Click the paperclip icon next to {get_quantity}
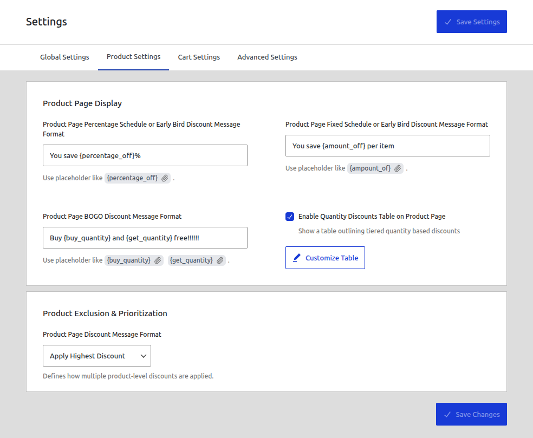The height and width of the screenshot is (438, 533). (219, 260)
